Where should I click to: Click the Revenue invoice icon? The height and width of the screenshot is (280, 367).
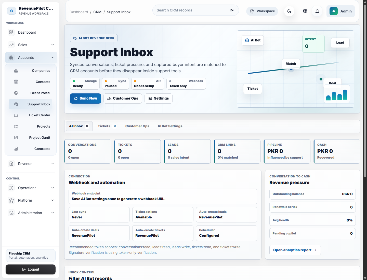point(11,164)
